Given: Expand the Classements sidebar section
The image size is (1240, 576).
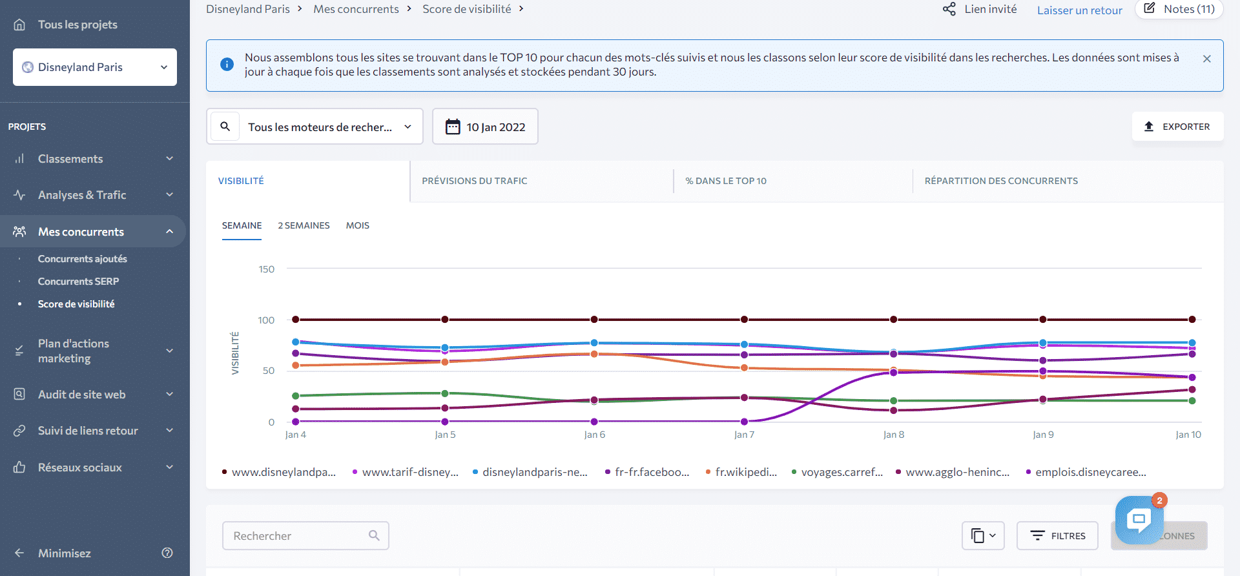Looking at the screenshot, I should 94,159.
